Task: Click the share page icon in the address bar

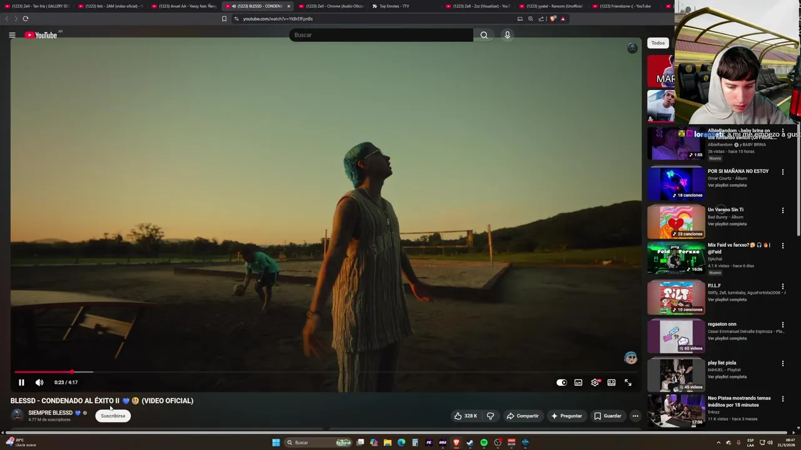Action: point(541,19)
